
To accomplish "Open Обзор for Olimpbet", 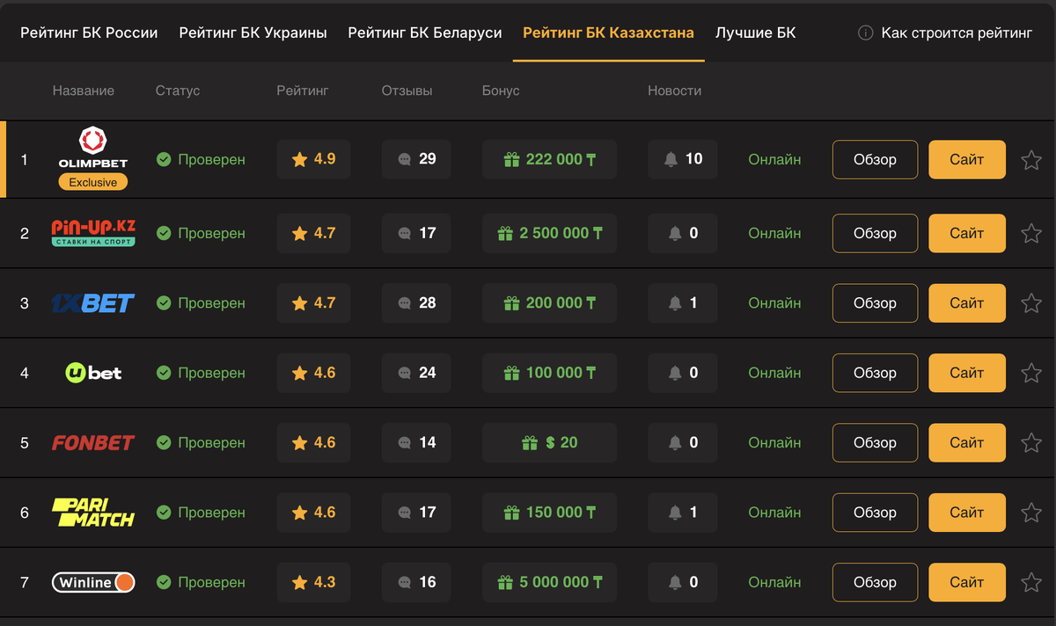I will pos(876,160).
